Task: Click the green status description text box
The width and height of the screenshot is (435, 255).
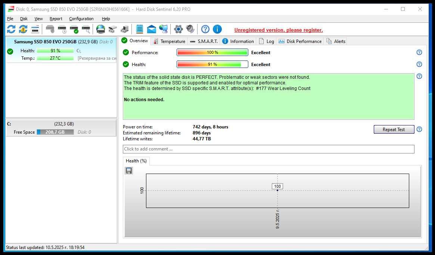Action: pyautogui.click(x=268, y=97)
